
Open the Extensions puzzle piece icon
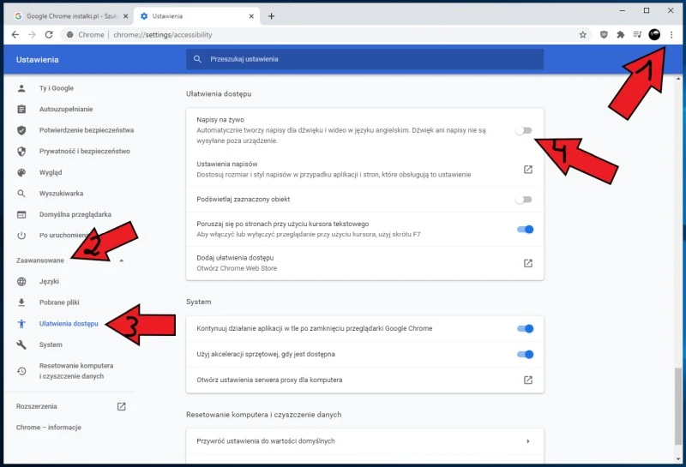(621, 35)
